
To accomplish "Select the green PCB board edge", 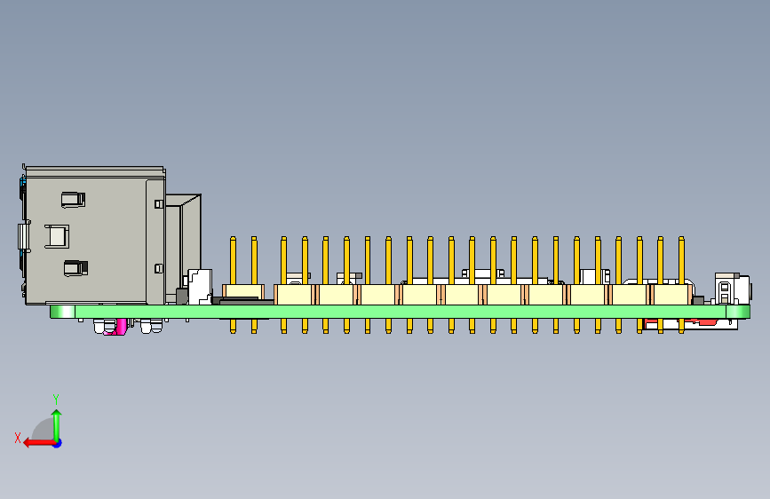I will pyautogui.click(x=400, y=312).
